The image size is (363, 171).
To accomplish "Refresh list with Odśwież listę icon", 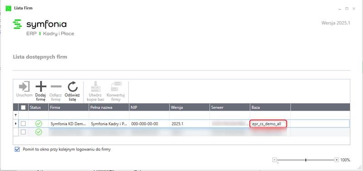I will tap(73, 86).
